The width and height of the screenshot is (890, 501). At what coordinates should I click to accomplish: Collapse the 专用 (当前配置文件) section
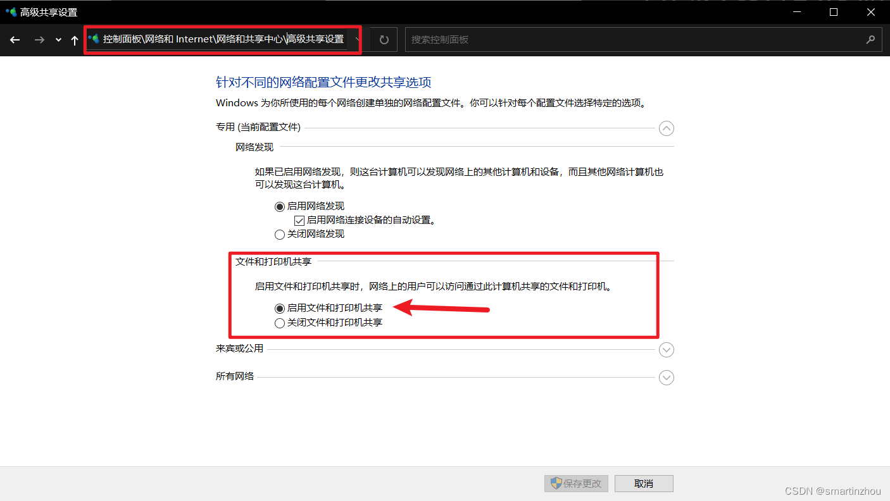point(666,128)
